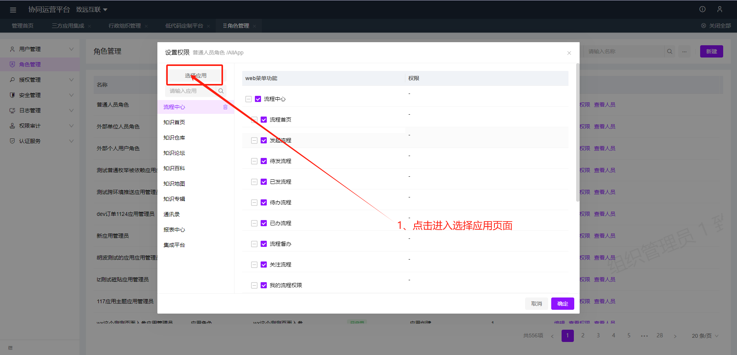Click the hamburger menu icon in the header

pyautogui.click(x=13, y=10)
